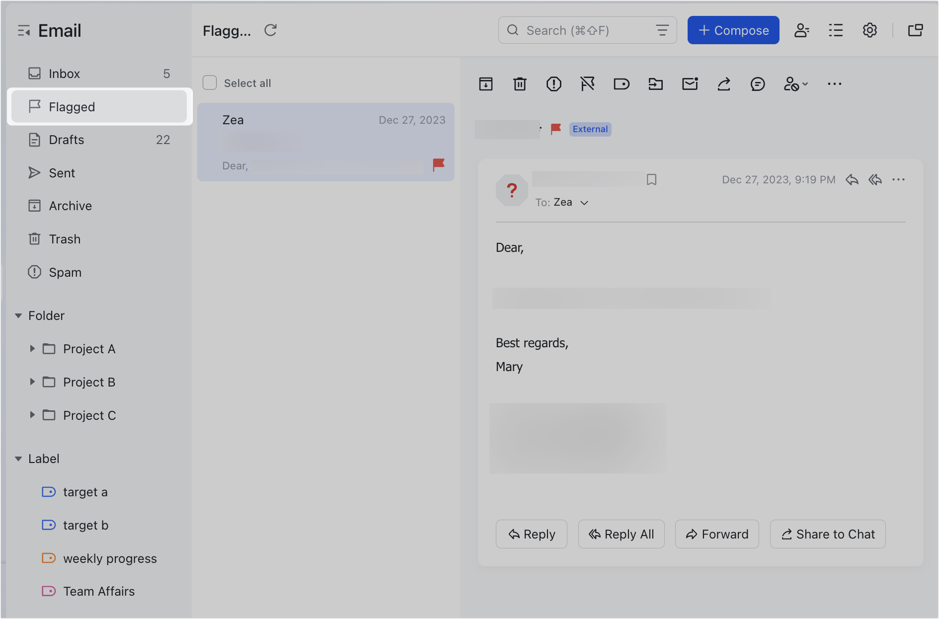Mark the email as unread

click(x=690, y=83)
